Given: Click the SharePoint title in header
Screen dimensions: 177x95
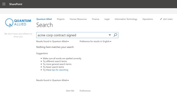Looking at the screenshot, I should click(x=16, y=4).
